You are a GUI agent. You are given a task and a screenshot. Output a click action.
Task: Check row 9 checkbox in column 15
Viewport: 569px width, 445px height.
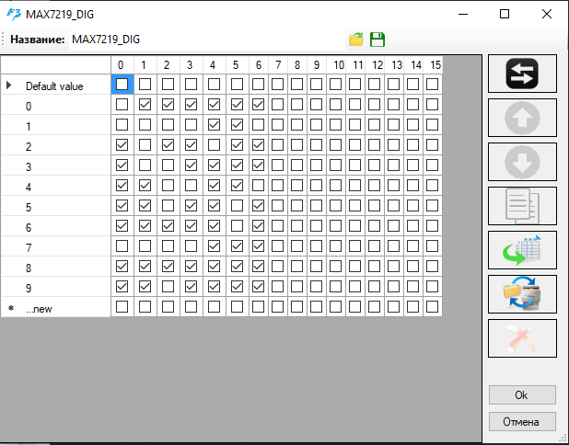[432, 287]
